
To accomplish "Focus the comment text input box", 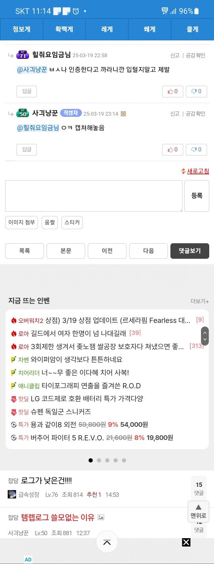I will (x=94, y=196).
